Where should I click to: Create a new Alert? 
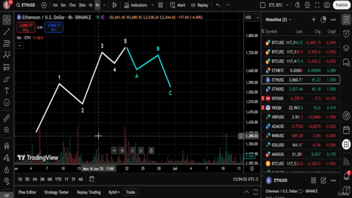pos(178,5)
